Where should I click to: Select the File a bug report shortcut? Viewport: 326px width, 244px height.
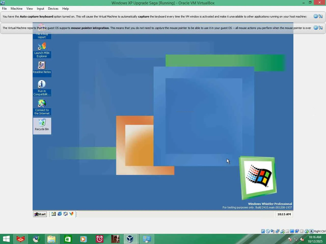pos(42,32)
